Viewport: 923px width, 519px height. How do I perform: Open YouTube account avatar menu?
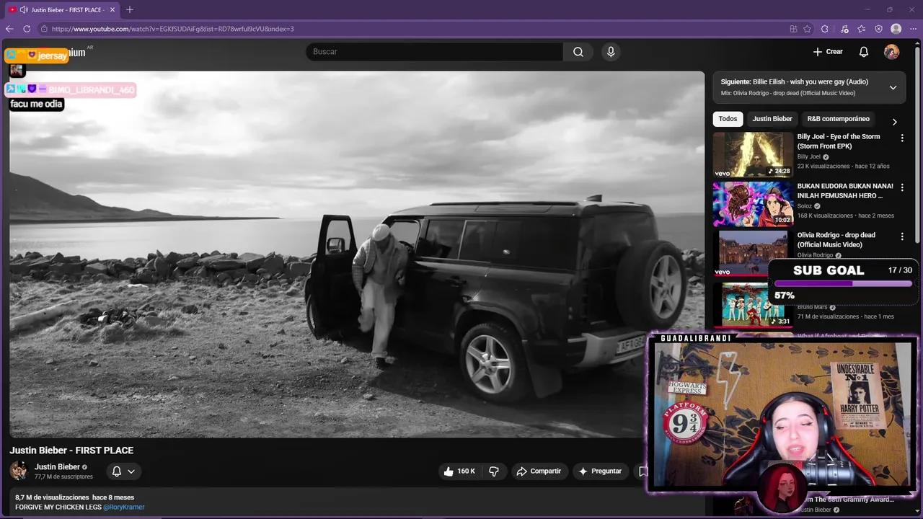(892, 52)
